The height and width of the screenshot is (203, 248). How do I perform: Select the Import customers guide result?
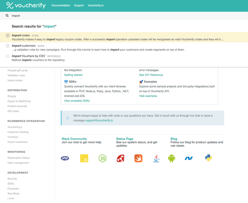click(x=23, y=46)
